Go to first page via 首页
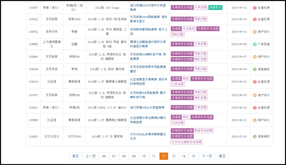Viewport: 286px width, 165px height. click(x=75, y=156)
